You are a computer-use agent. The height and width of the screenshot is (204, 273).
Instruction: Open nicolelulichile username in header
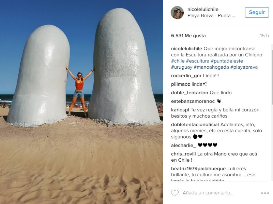tap(203, 9)
